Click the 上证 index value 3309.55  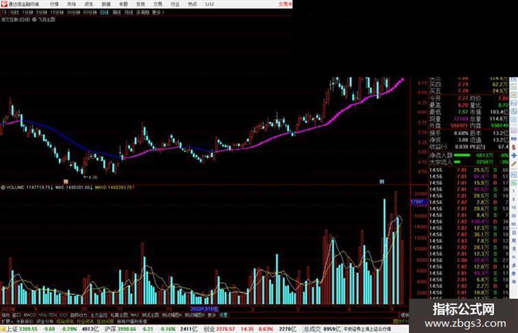pyautogui.click(x=28, y=329)
